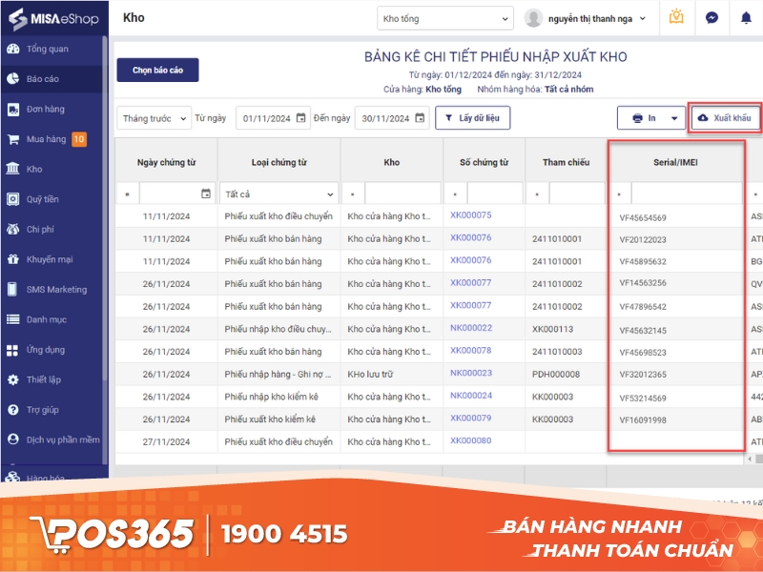Click the Serial/IMEI column header

click(x=675, y=162)
